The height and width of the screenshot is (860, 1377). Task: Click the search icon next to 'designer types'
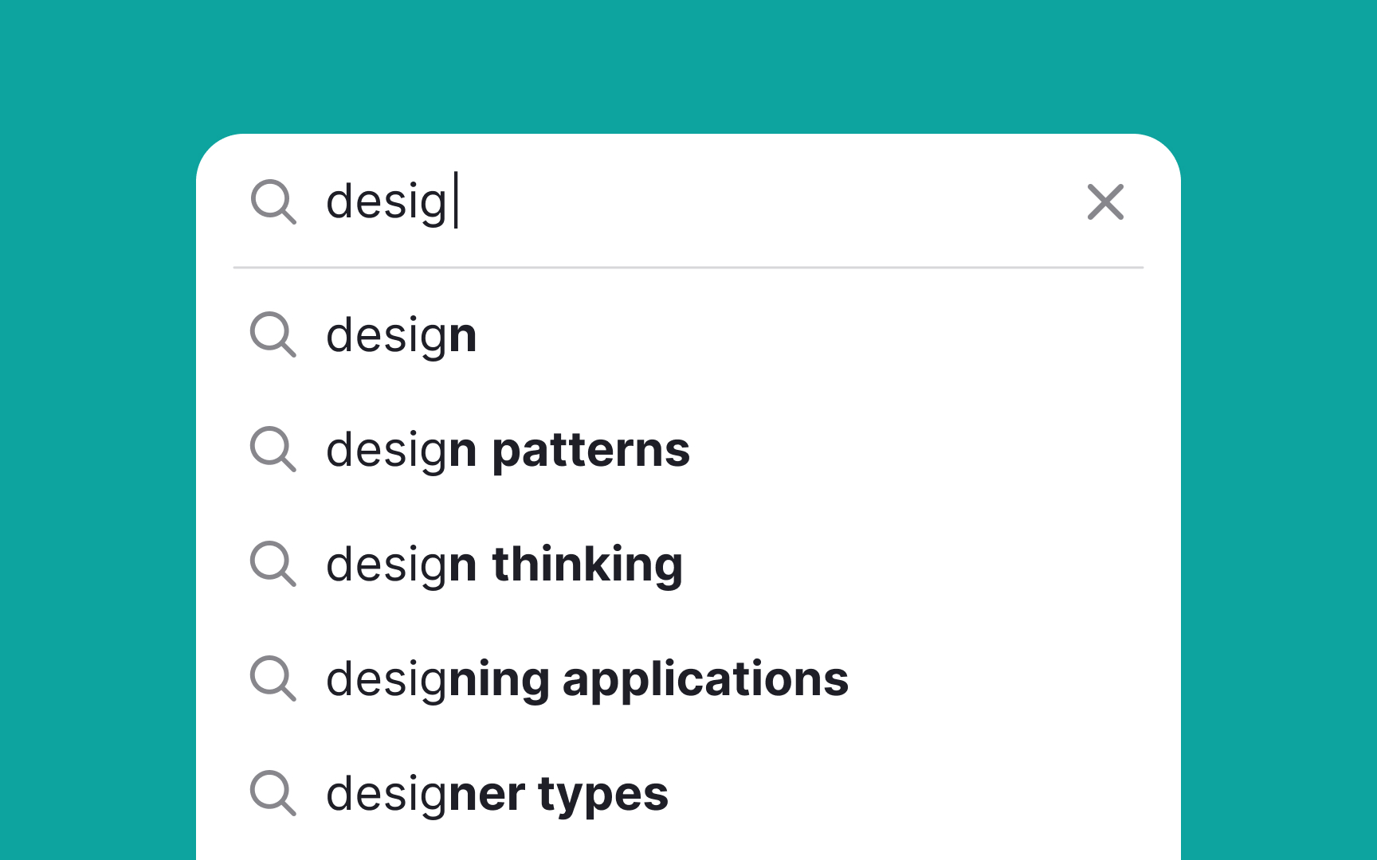coord(273,794)
